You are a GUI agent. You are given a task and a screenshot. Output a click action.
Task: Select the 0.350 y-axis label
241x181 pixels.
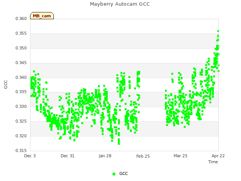tap(21, 48)
